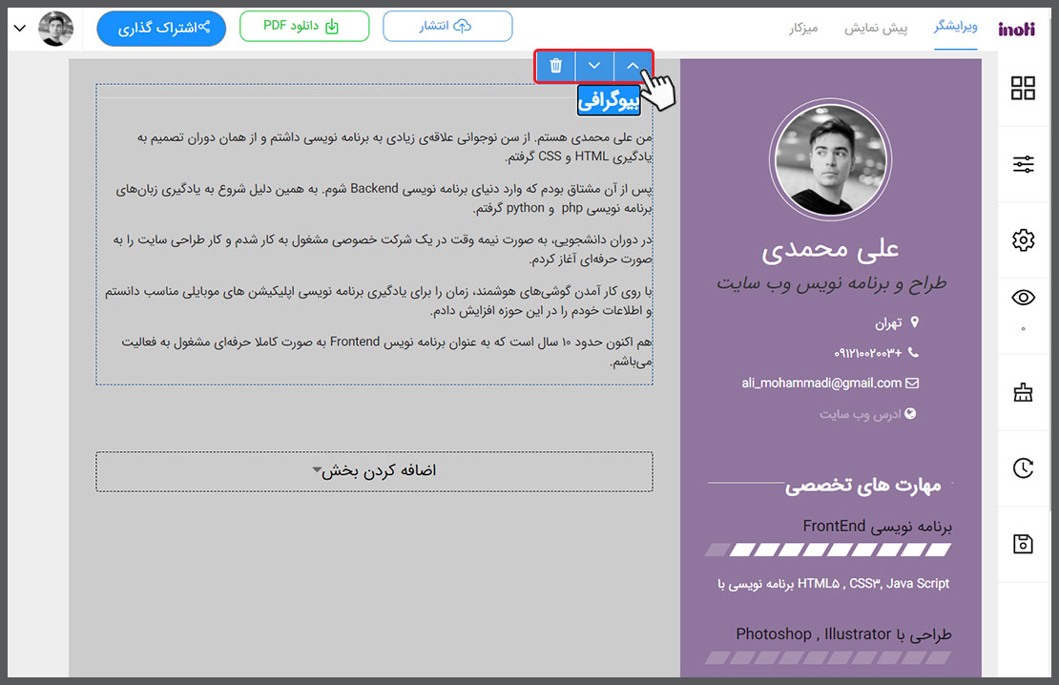This screenshot has width=1059, height=685.
Task: Expand the اضافه کردن بخش dropdown
Action: click(374, 471)
